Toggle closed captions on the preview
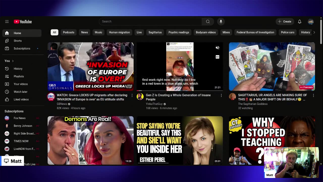This screenshot has height=182, width=323. [218, 57]
